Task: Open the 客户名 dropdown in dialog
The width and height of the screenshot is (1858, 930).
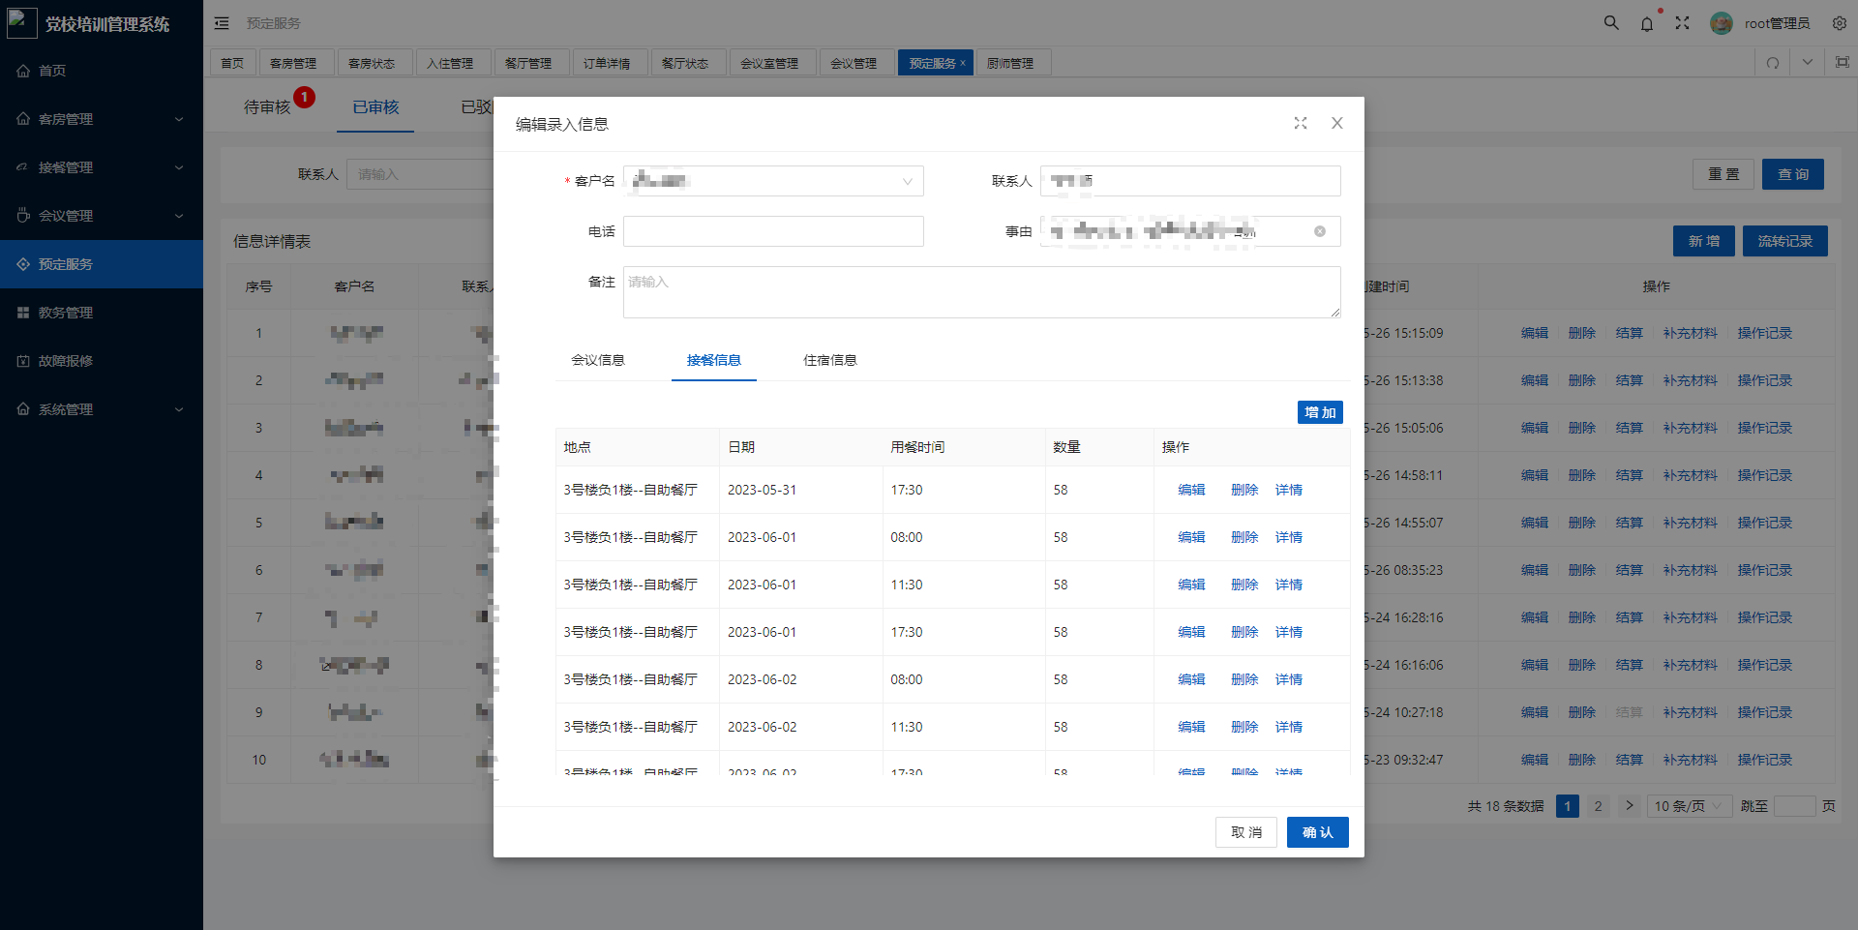Action: pyautogui.click(x=773, y=181)
